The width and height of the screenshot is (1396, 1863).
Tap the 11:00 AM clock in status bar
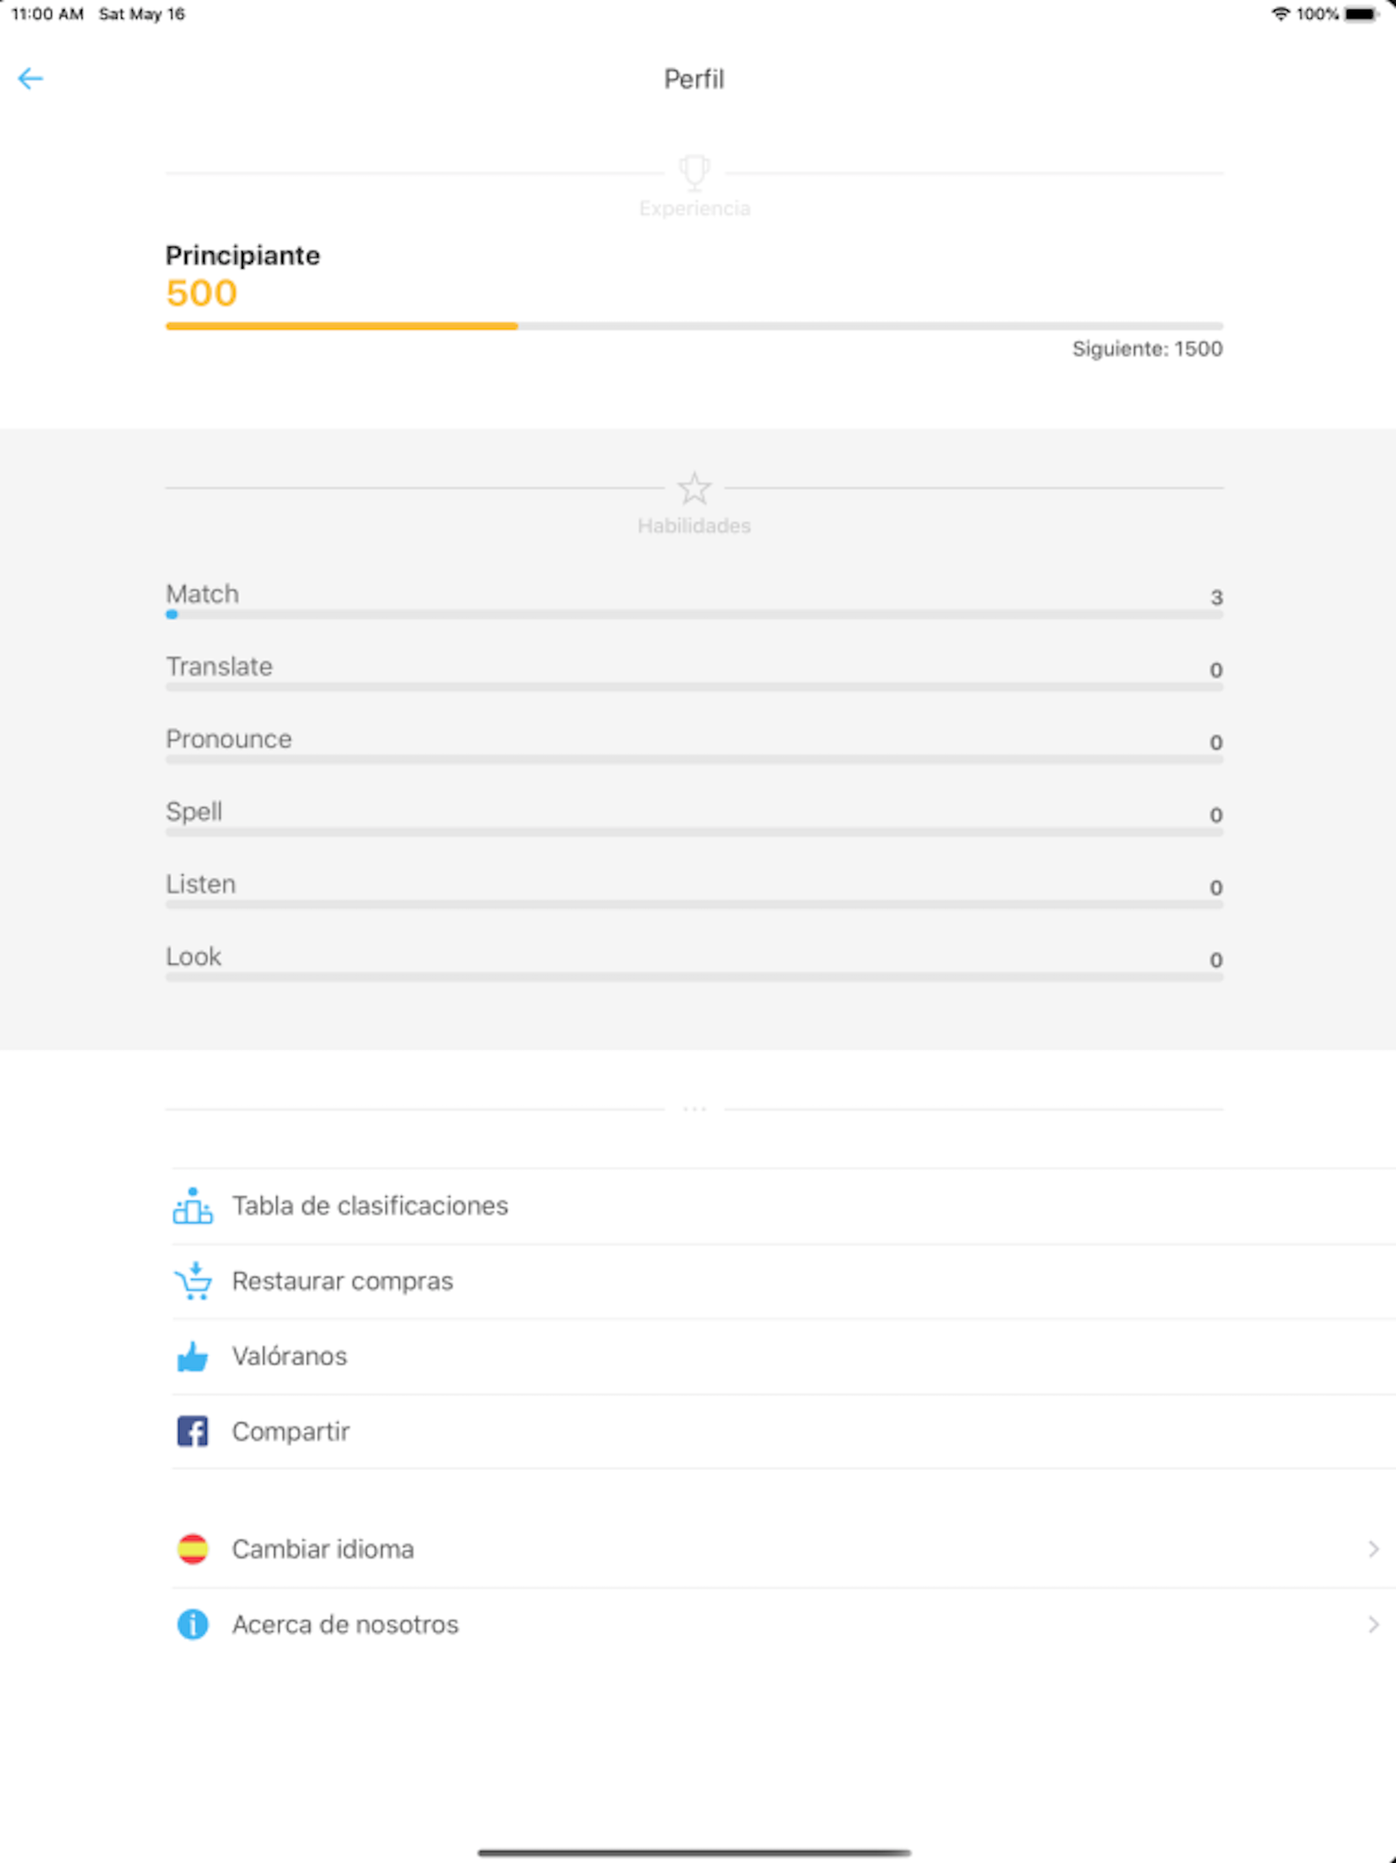coord(47,14)
